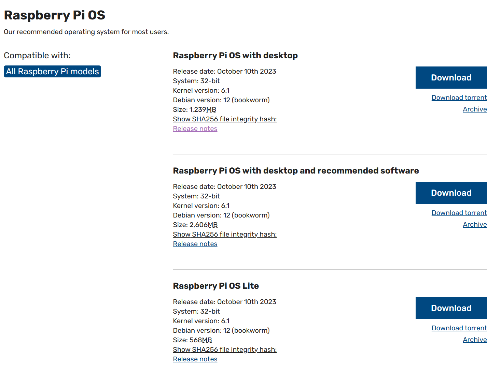
Task: Select the All Raspberry Pi models badge
Action: pos(52,71)
